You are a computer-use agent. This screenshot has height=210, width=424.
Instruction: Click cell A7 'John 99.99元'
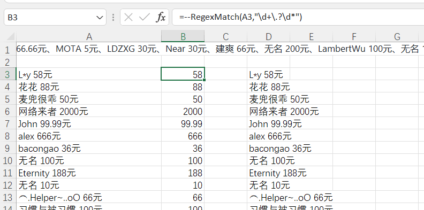click(89, 123)
